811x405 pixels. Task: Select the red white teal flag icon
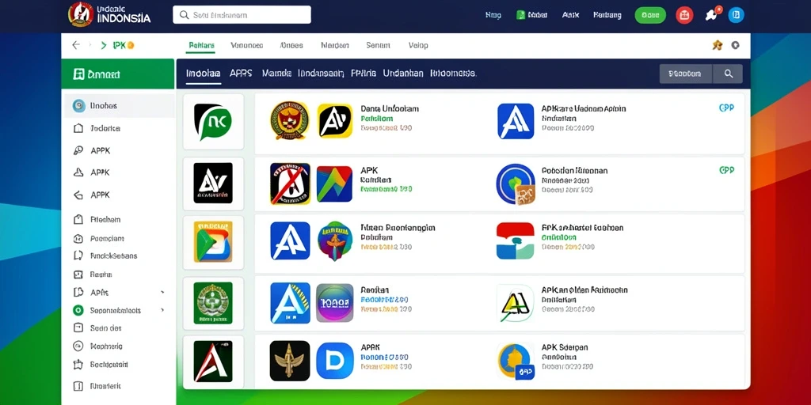(515, 240)
